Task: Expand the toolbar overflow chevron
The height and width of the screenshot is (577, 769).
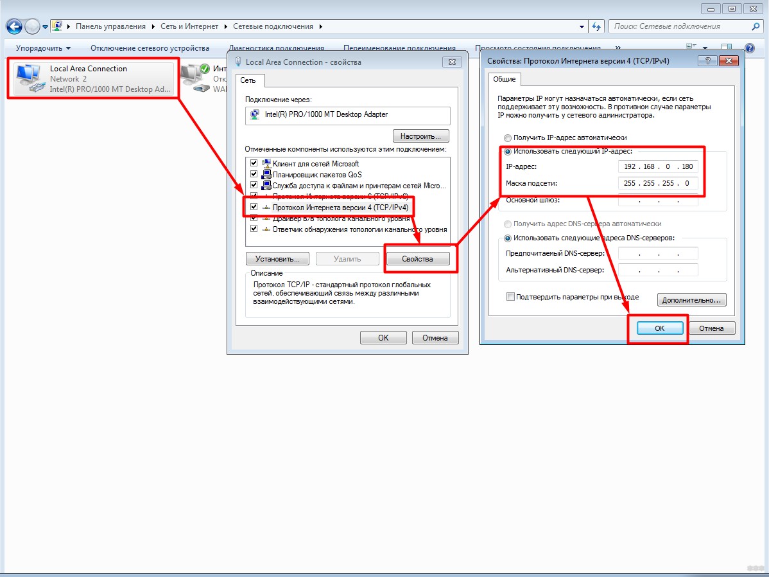Action: click(x=618, y=48)
